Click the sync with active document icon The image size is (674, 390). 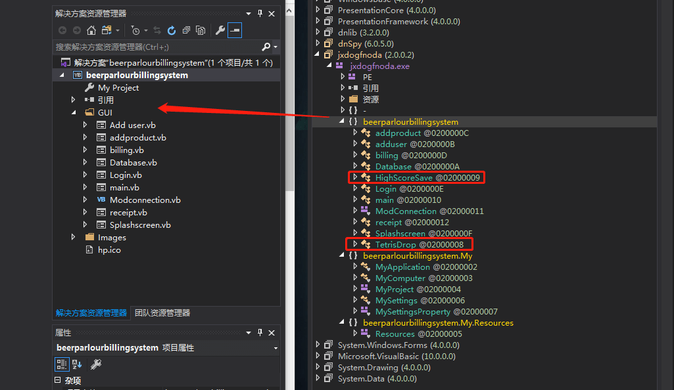(157, 30)
